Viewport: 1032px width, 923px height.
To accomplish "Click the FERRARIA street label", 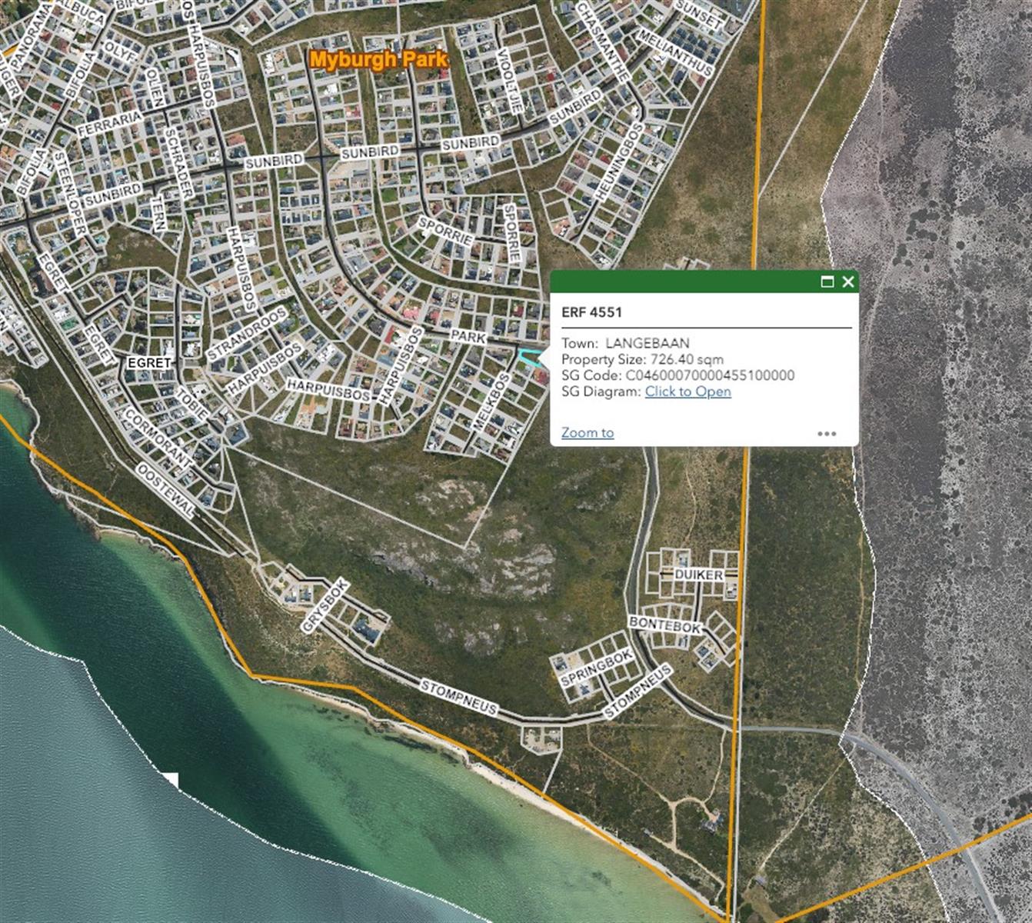I will (110, 123).
